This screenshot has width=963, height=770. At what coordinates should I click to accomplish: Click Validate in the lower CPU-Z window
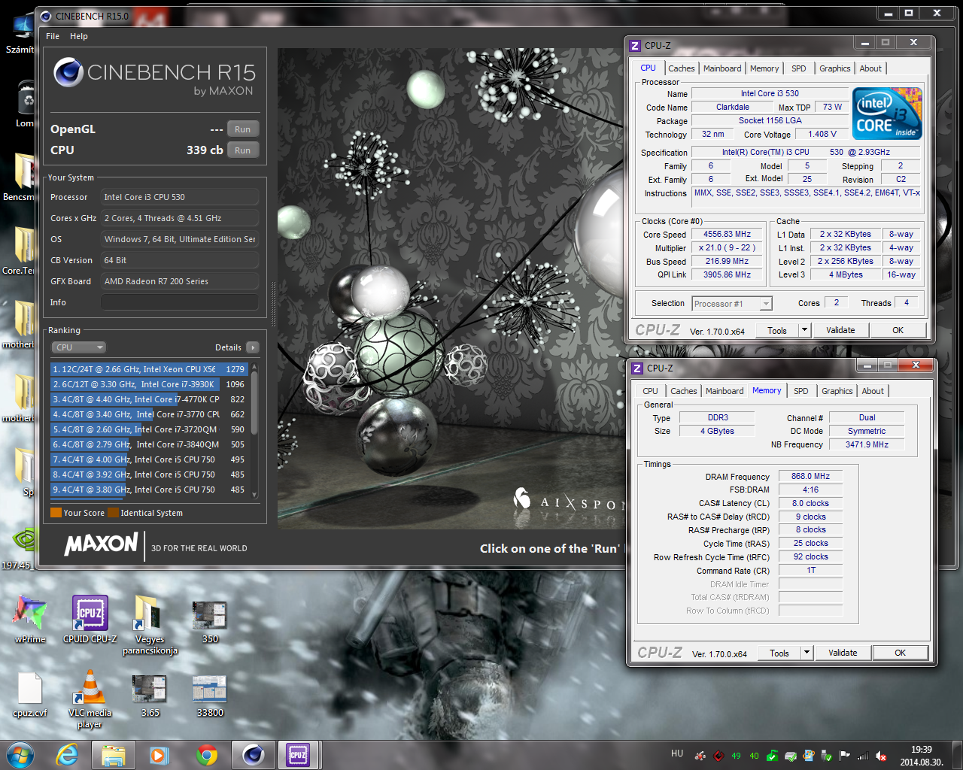click(843, 653)
